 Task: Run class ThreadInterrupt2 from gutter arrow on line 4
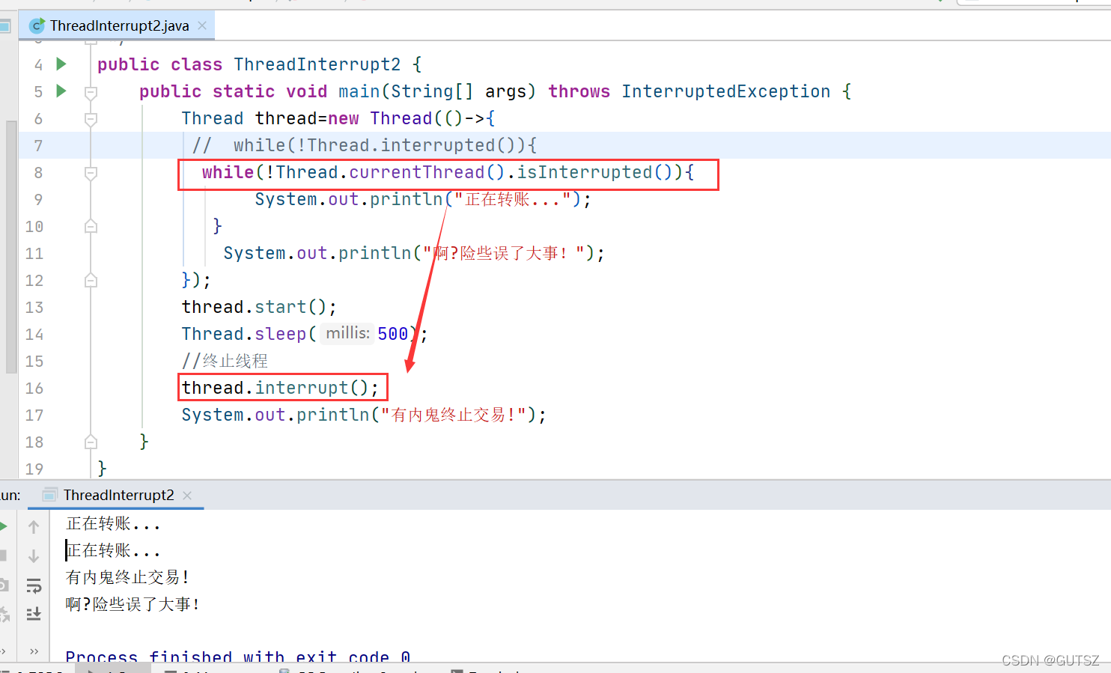tap(61, 64)
